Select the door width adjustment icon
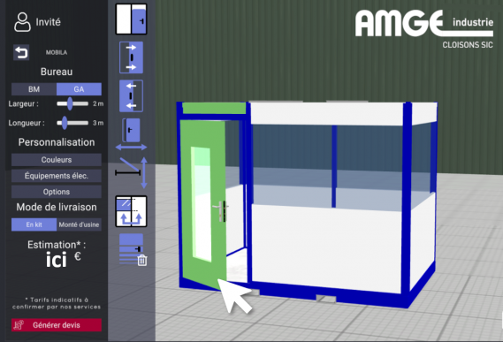This screenshot has height=342, width=503. pyautogui.click(x=131, y=134)
